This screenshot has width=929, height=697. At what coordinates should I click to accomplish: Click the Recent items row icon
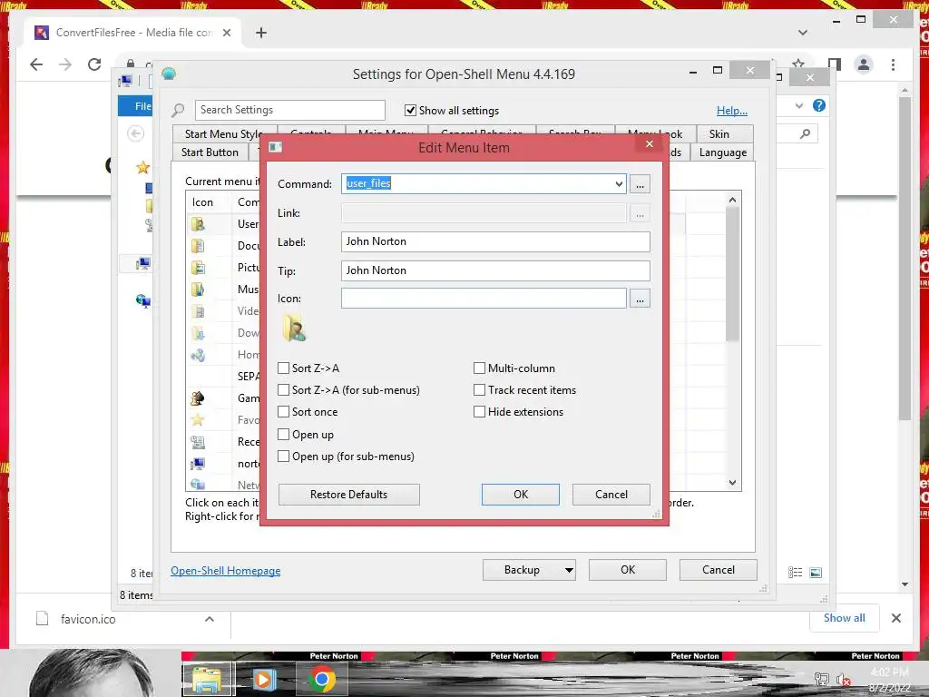click(198, 442)
